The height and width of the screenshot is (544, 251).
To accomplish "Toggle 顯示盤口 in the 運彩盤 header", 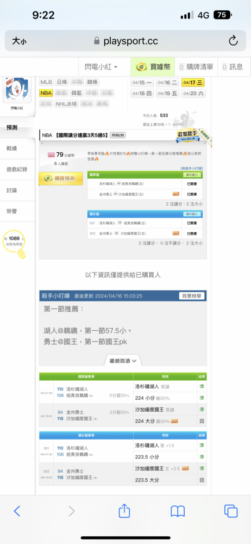I will [x=192, y=214].
